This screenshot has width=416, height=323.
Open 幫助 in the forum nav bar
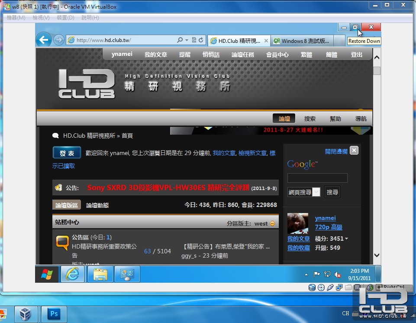point(335,119)
